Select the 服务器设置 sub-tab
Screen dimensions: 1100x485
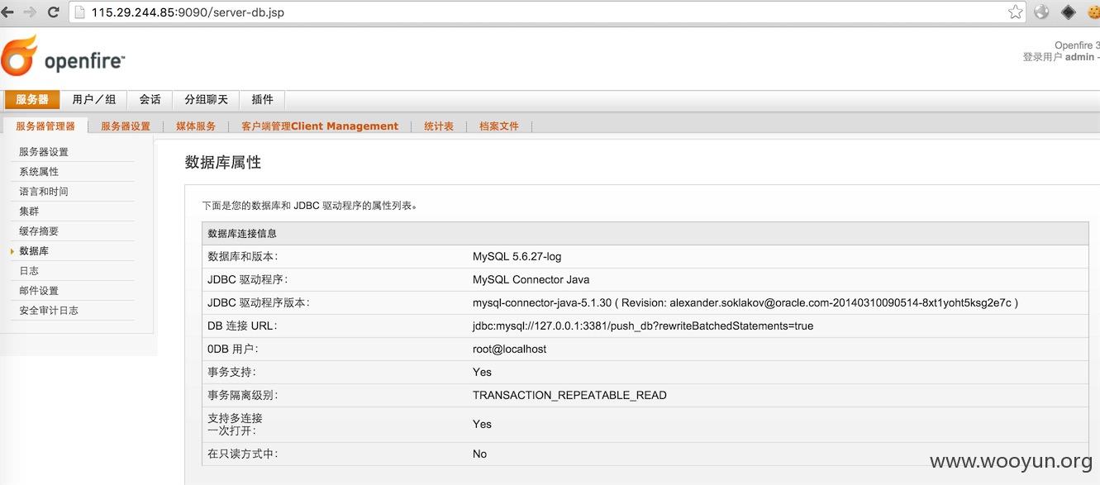[126, 126]
